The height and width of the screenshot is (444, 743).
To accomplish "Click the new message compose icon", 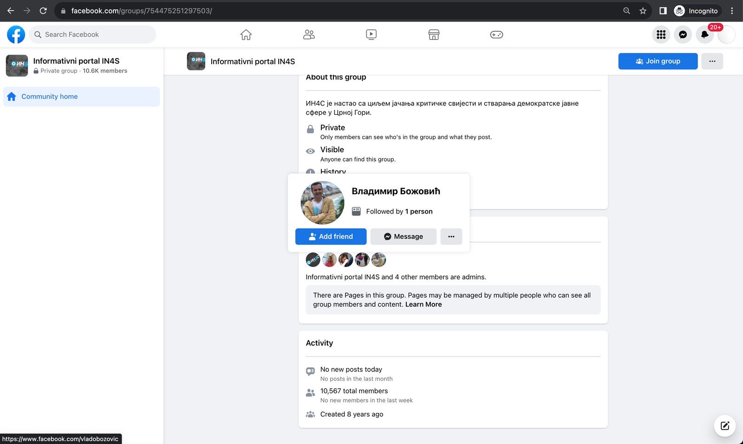I will 725,426.
